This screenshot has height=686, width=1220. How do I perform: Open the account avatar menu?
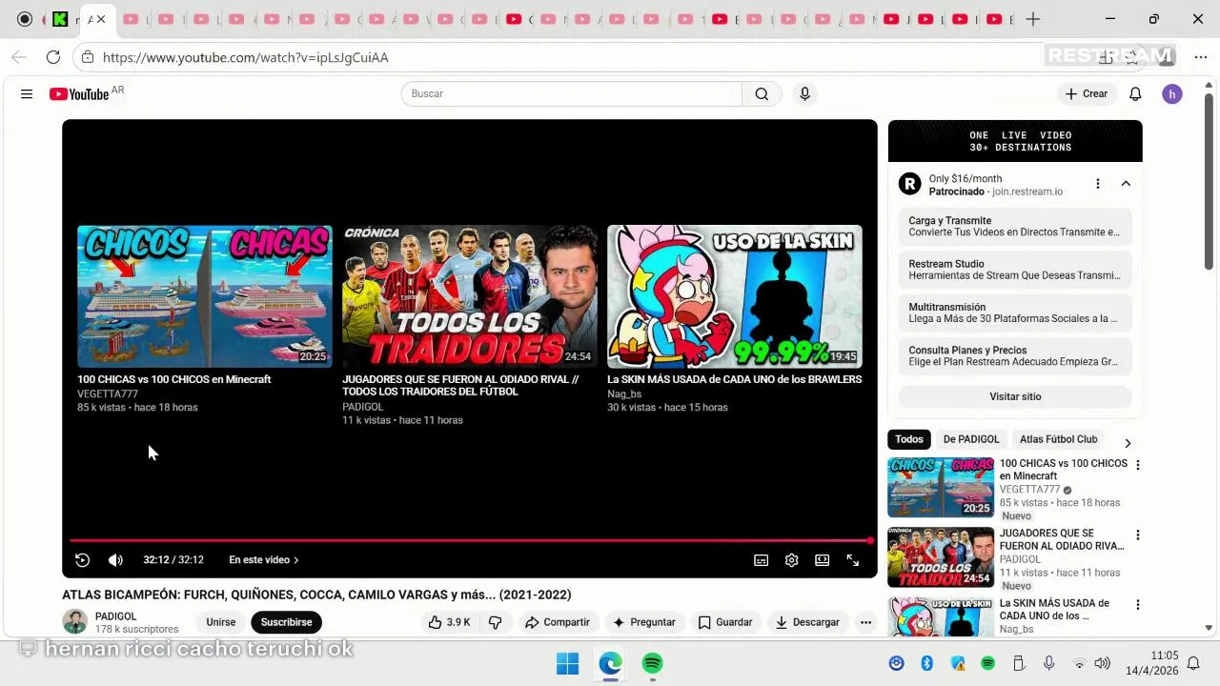[1172, 93]
